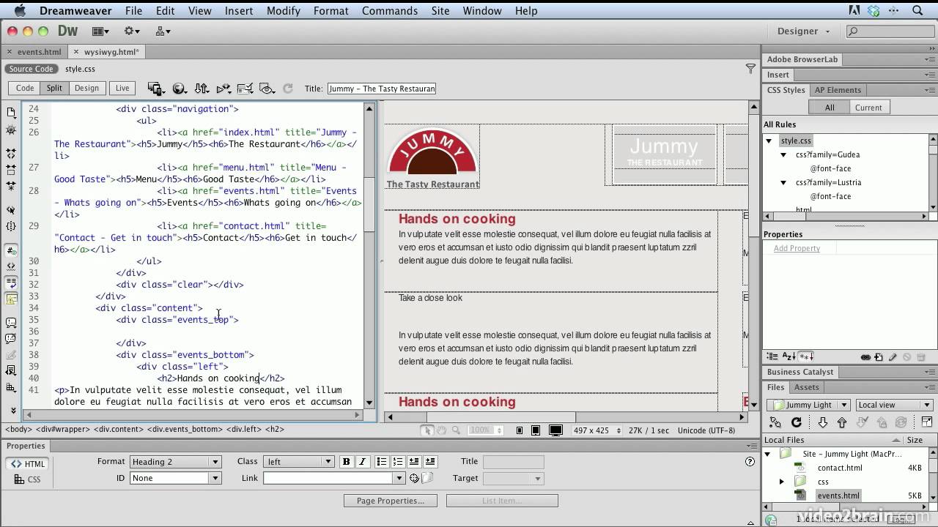Switch CSS Styles to All mode

tap(830, 108)
